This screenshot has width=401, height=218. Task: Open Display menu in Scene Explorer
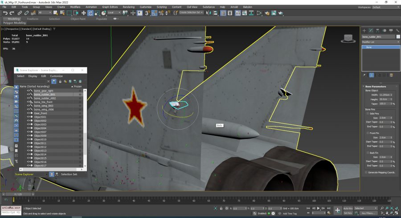[x=33, y=76]
